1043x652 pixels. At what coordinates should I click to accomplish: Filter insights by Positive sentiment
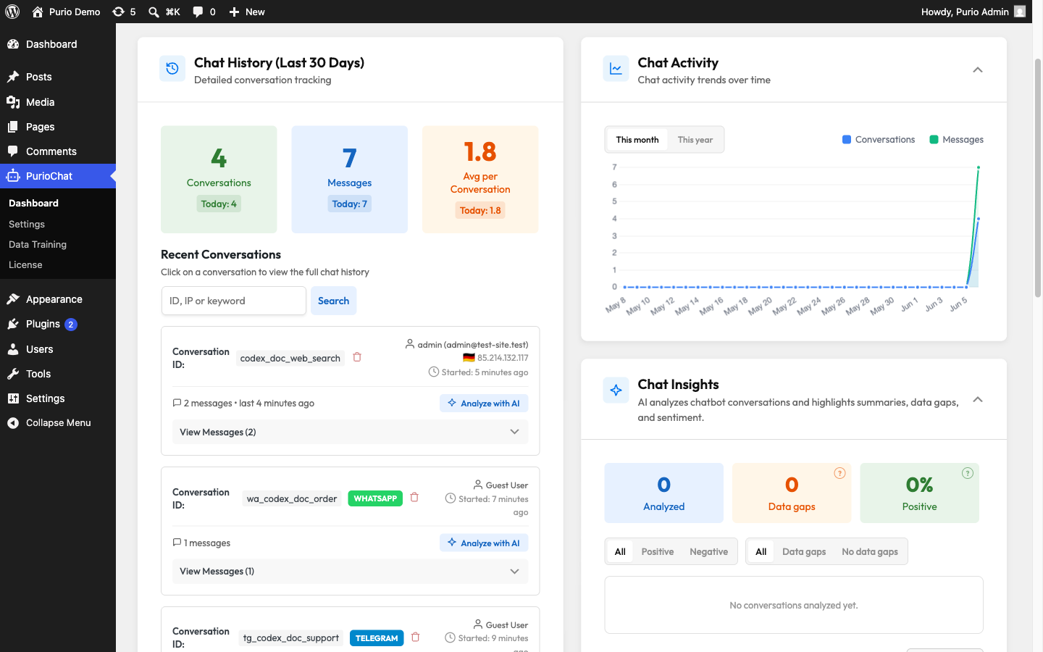[658, 551]
